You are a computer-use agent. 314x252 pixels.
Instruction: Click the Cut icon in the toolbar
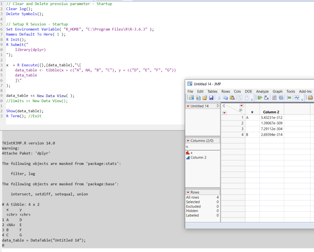pyautogui.click(x=219, y=98)
